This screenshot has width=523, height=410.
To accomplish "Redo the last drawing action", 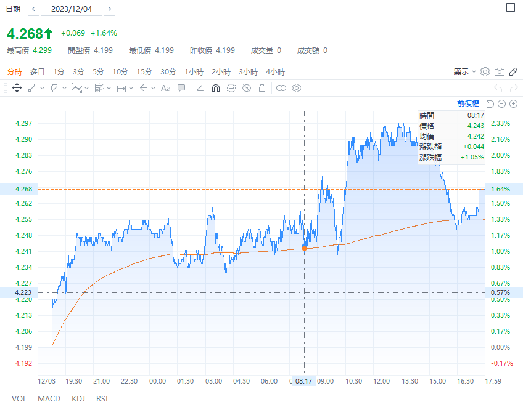I will coord(514,88).
